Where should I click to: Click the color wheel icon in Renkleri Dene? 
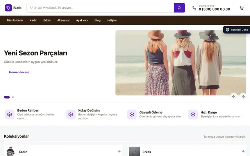227,30
